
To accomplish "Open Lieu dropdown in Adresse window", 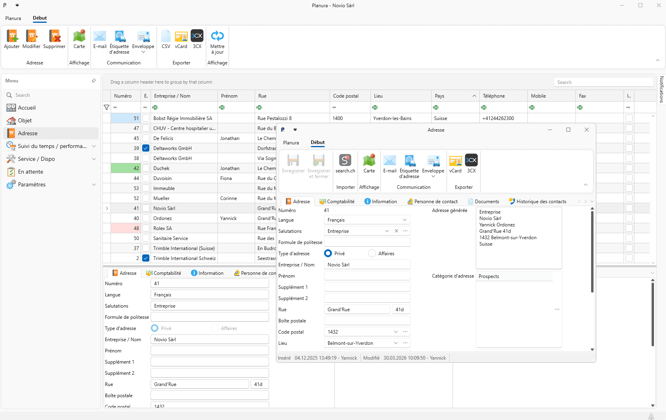I will [x=396, y=343].
